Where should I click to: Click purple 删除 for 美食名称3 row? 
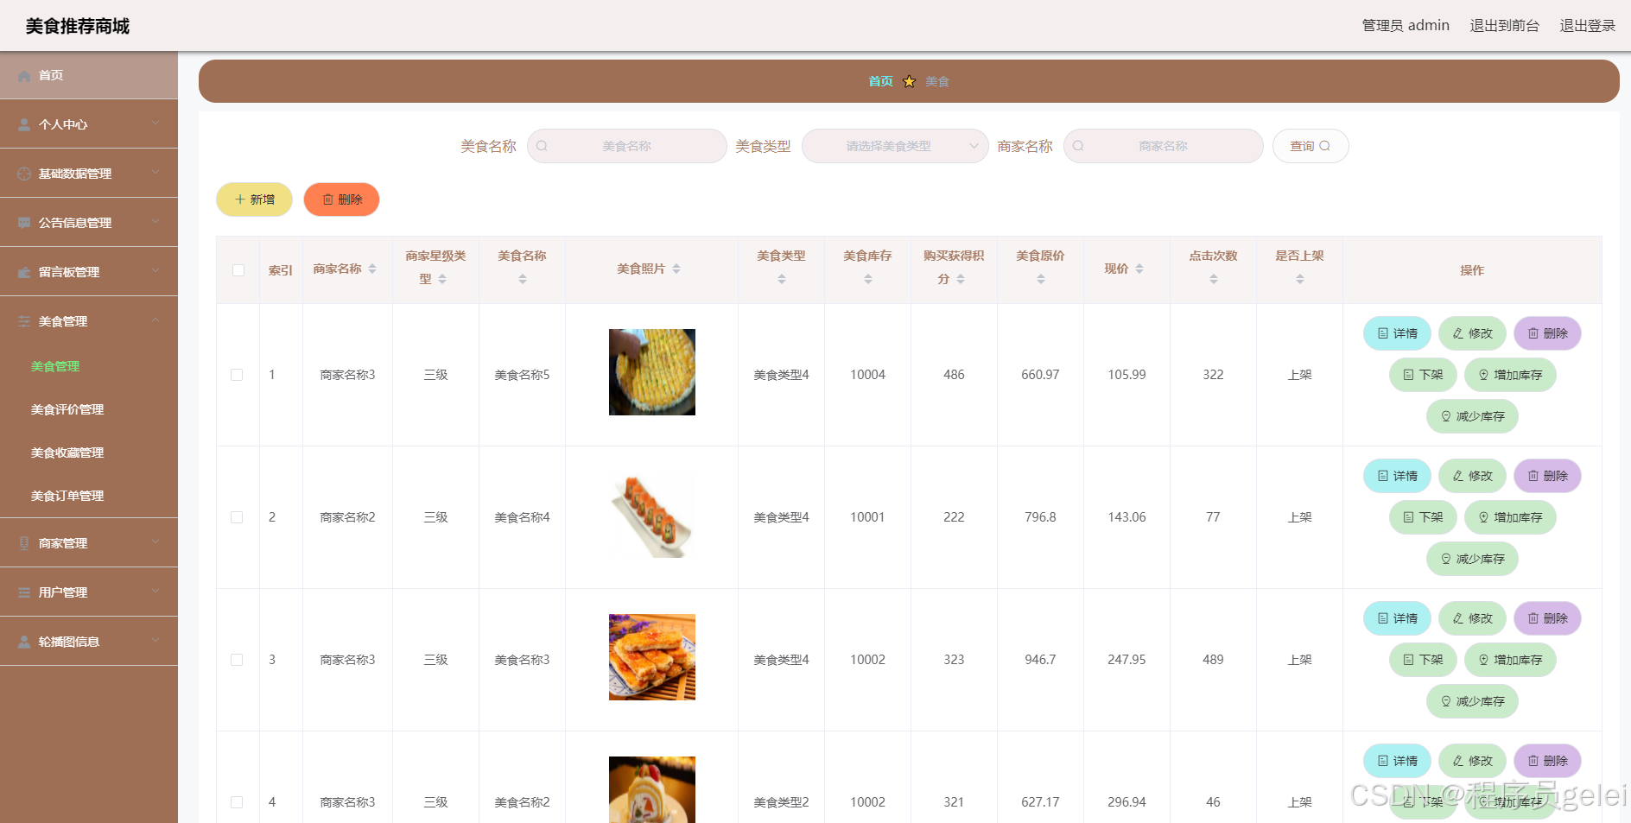pos(1547,618)
